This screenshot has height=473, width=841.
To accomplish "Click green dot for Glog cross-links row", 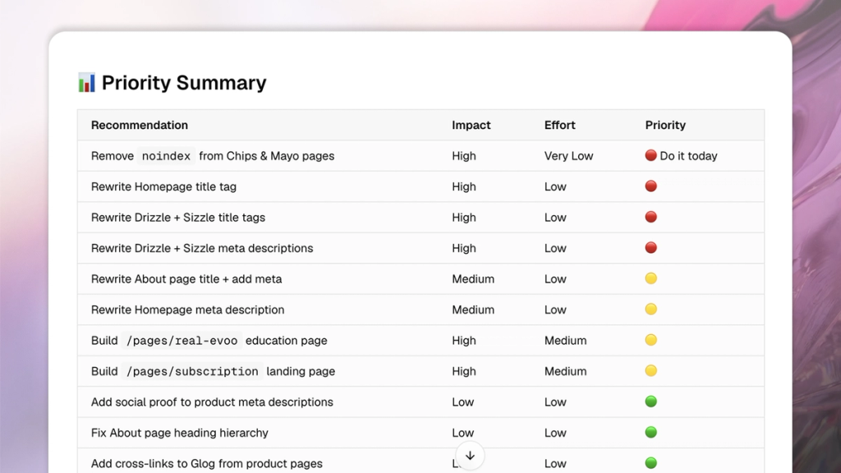I will (650, 463).
